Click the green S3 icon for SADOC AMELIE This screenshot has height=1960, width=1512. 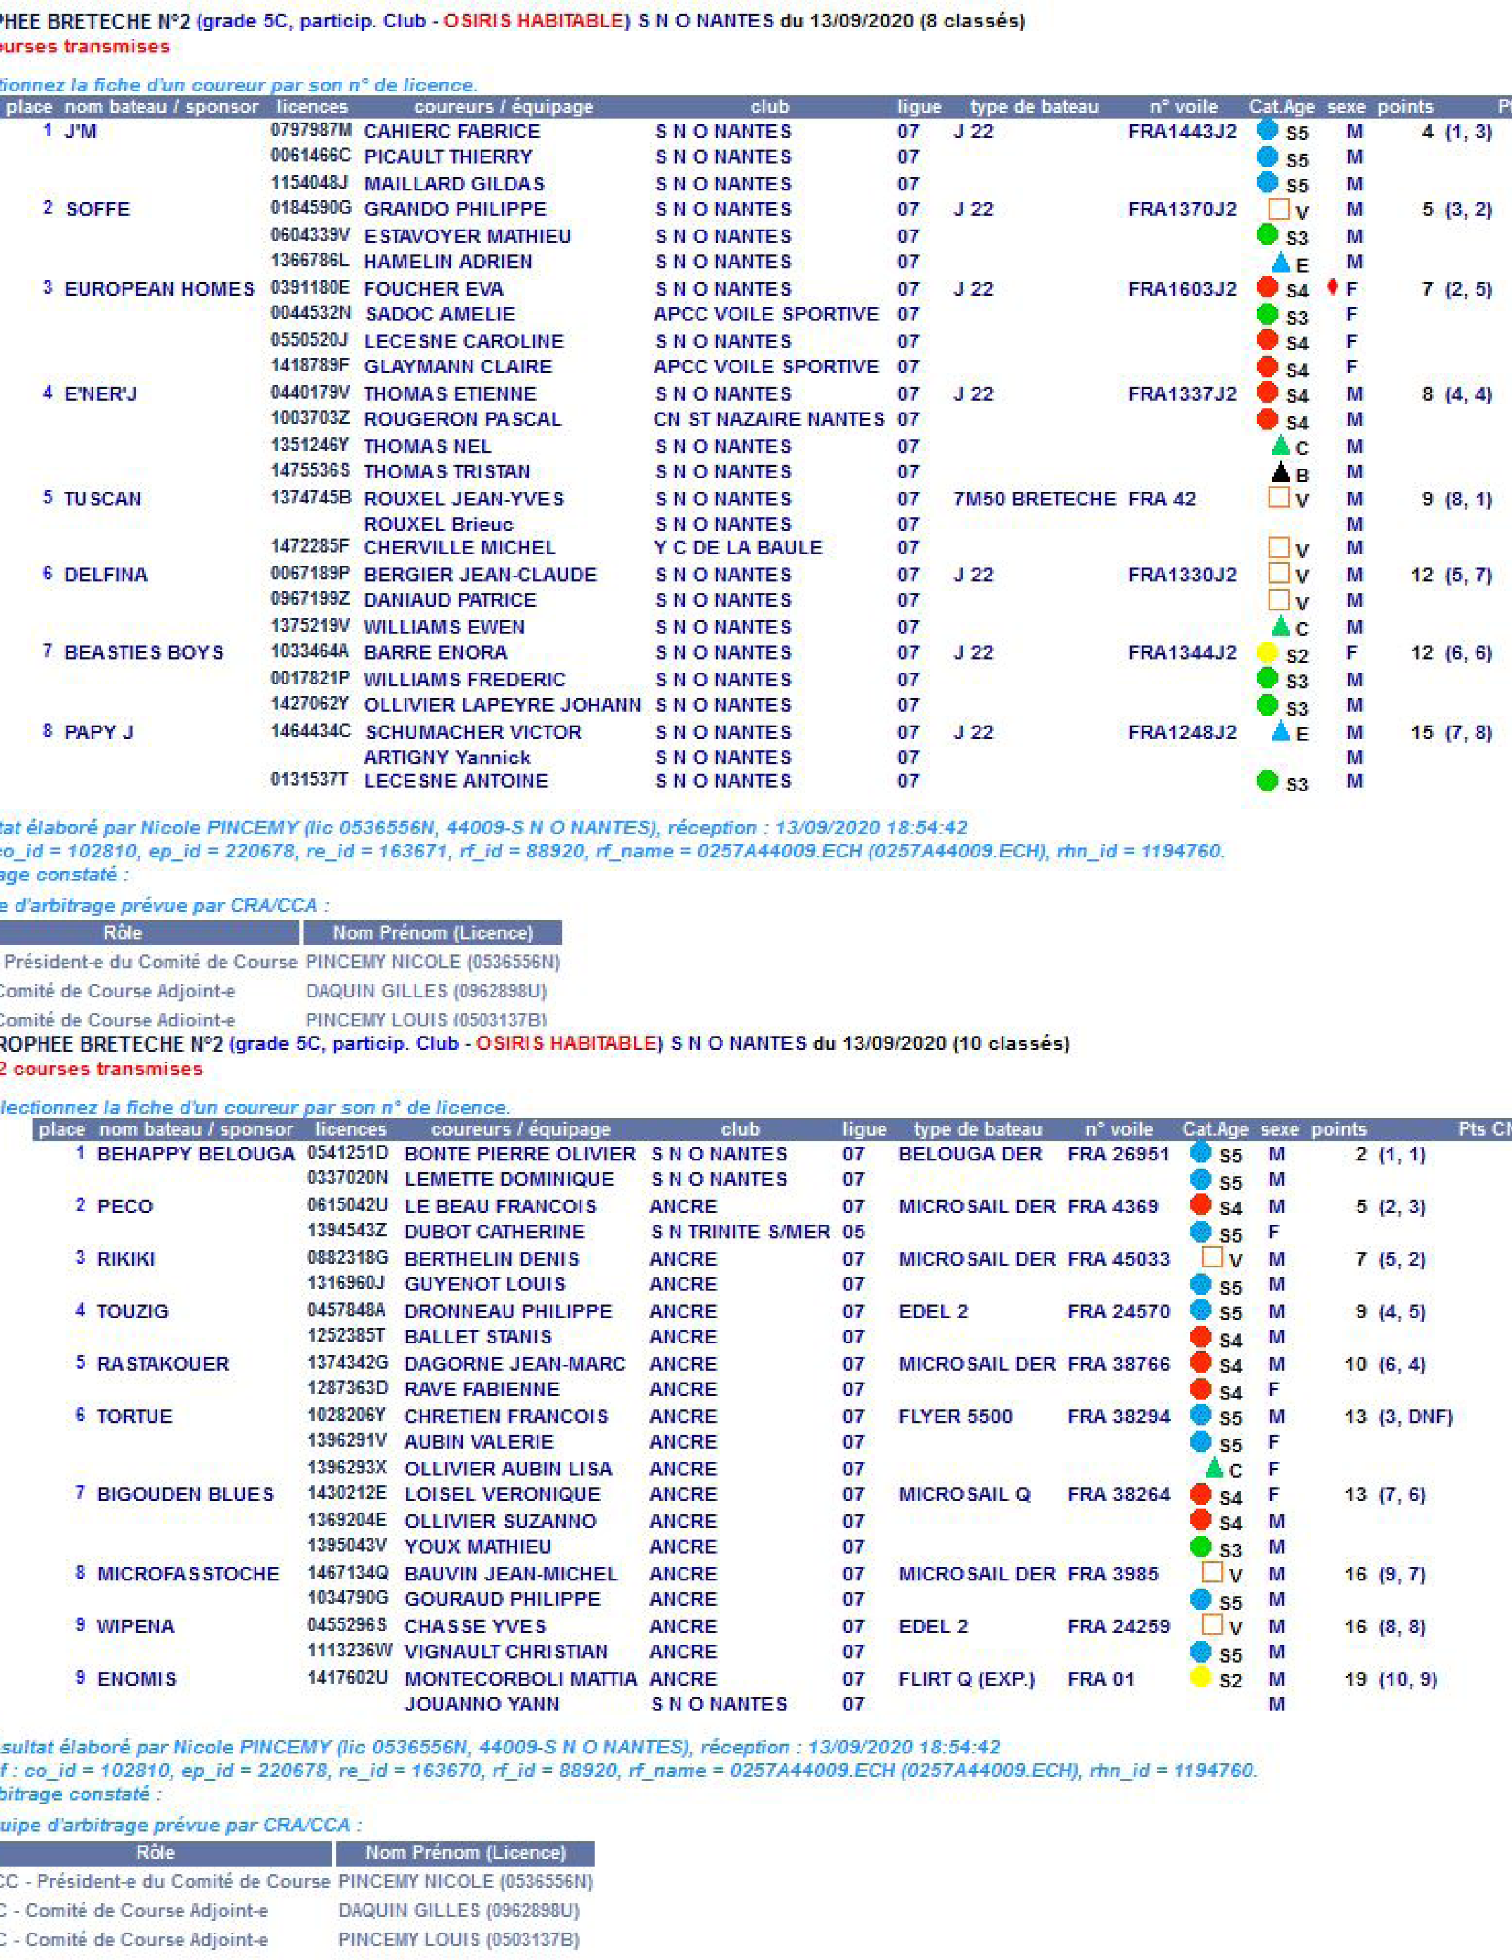click(1267, 314)
